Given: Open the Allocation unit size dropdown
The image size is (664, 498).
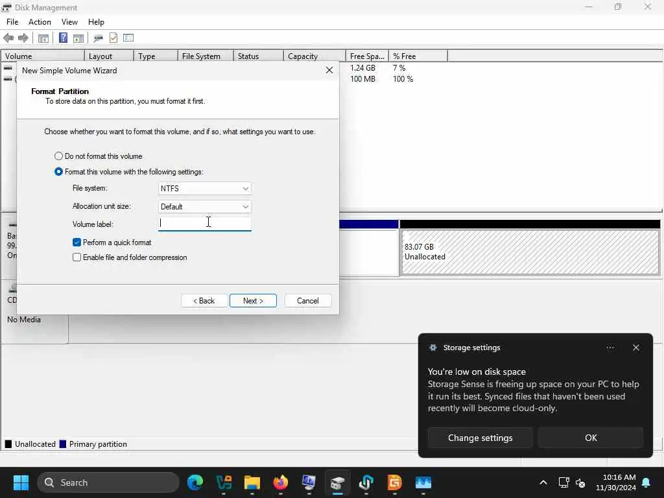Looking at the screenshot, I should (x=204, y=207).
